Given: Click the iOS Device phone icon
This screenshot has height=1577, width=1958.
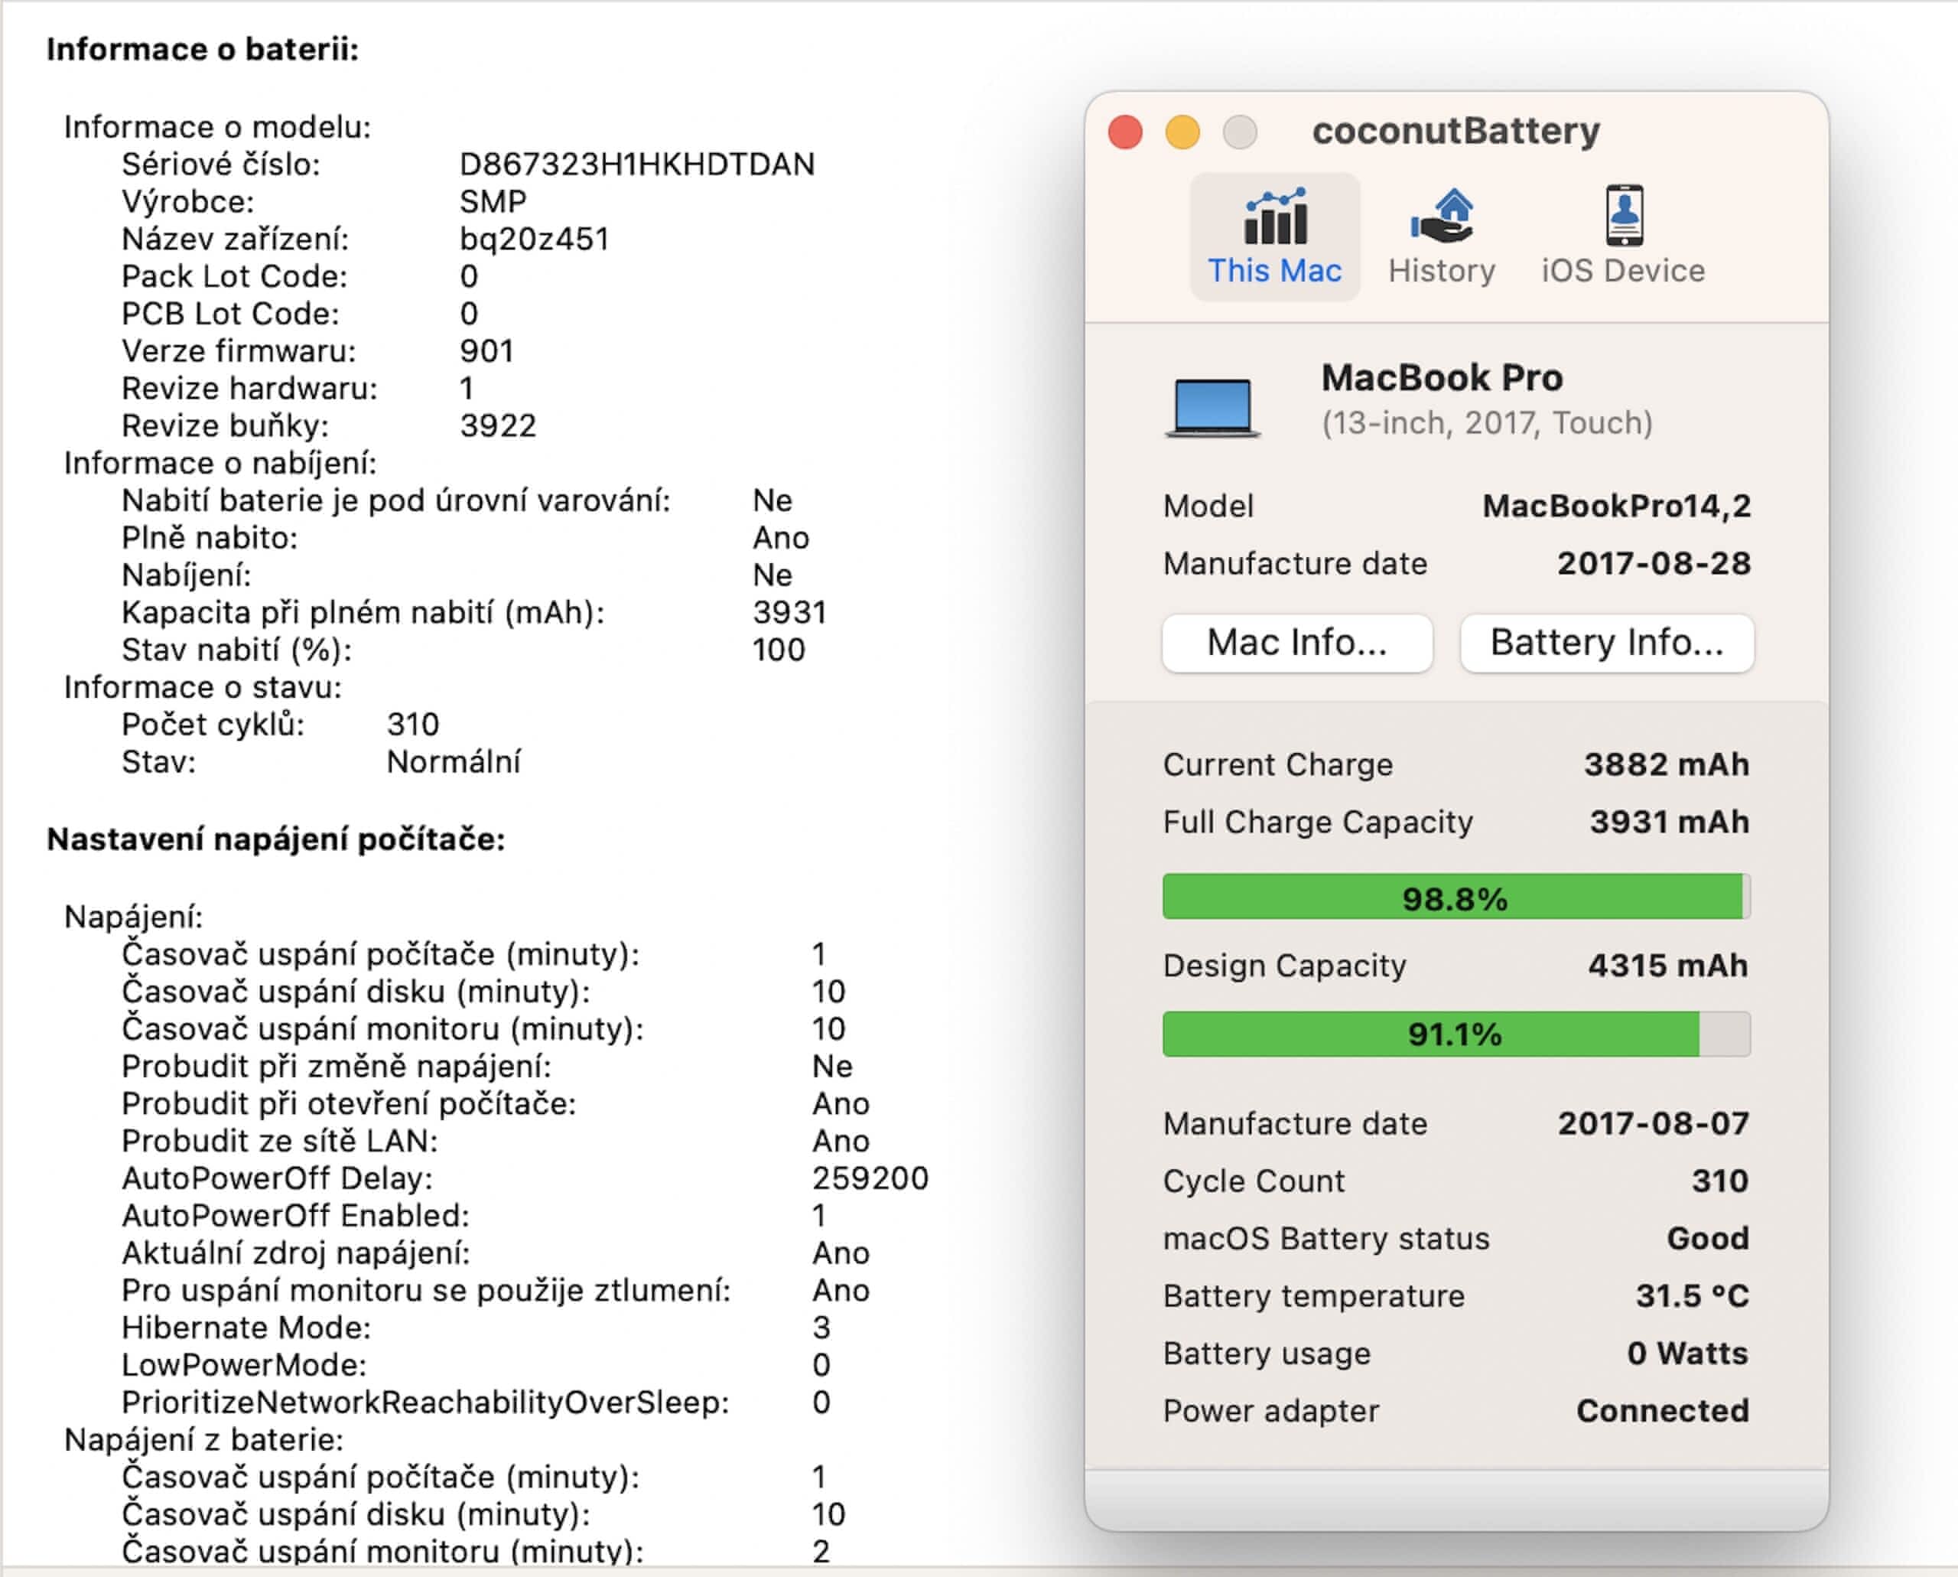Looking at the screenshot, I should [1624, 217].
